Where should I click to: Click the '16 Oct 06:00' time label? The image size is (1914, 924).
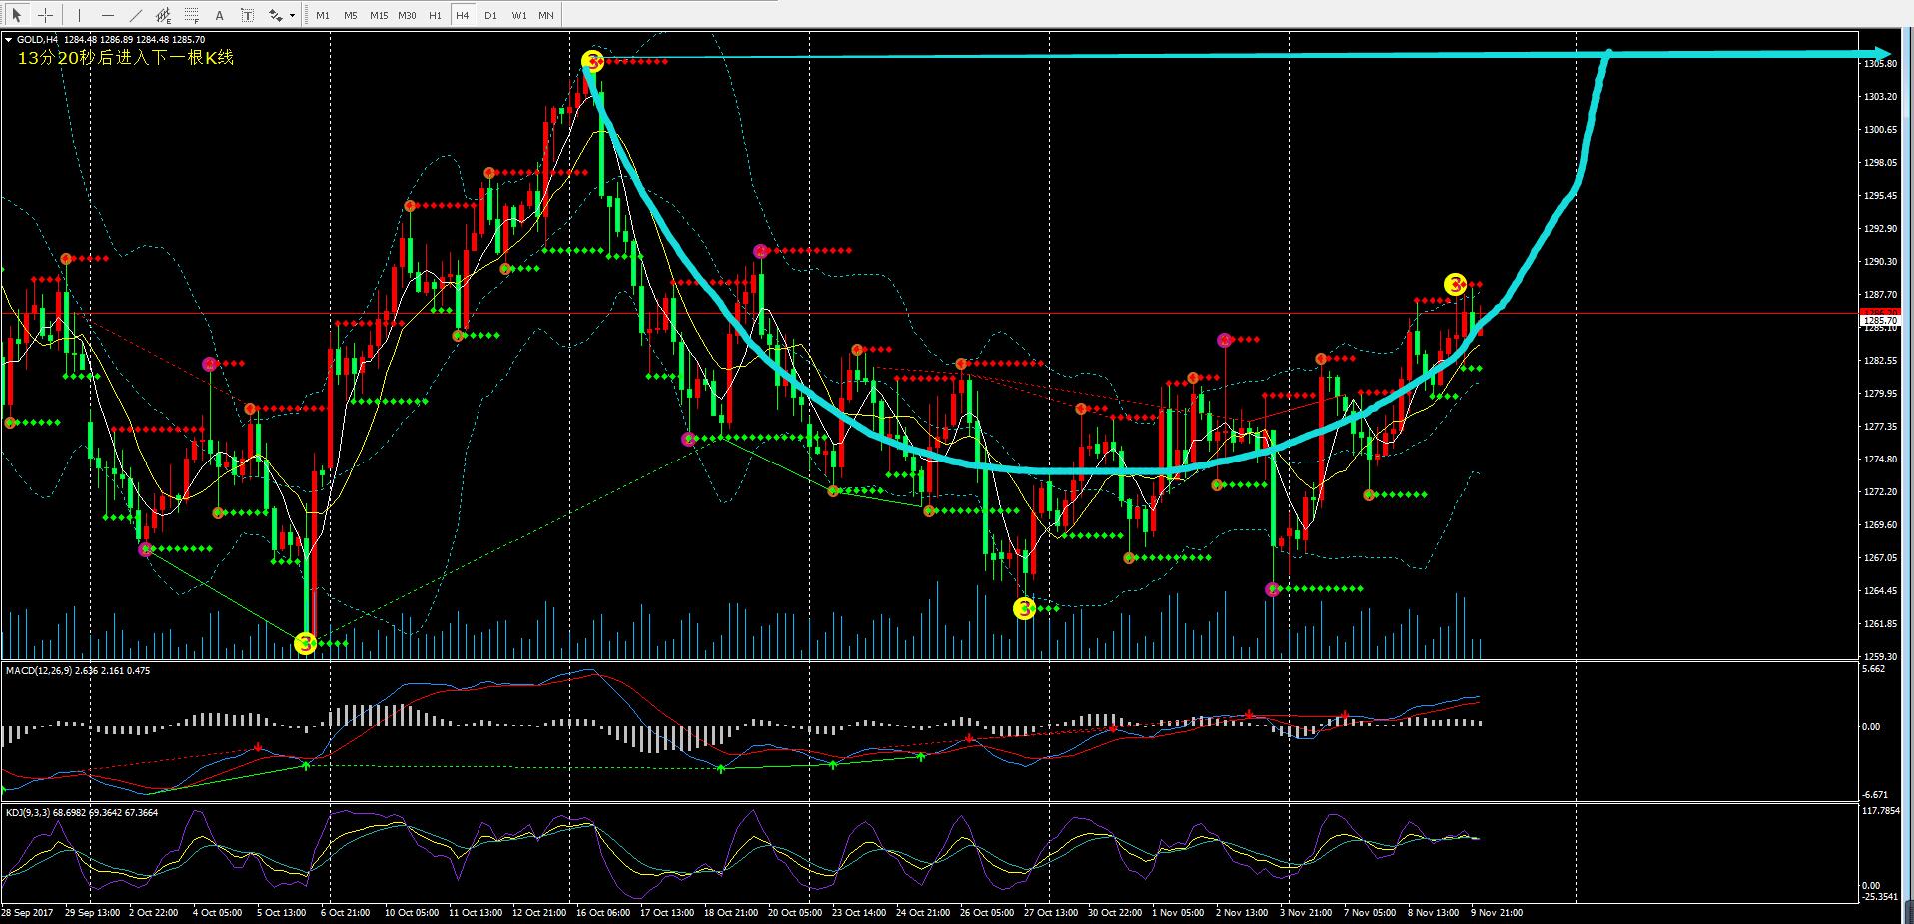(x=603, y=912)
